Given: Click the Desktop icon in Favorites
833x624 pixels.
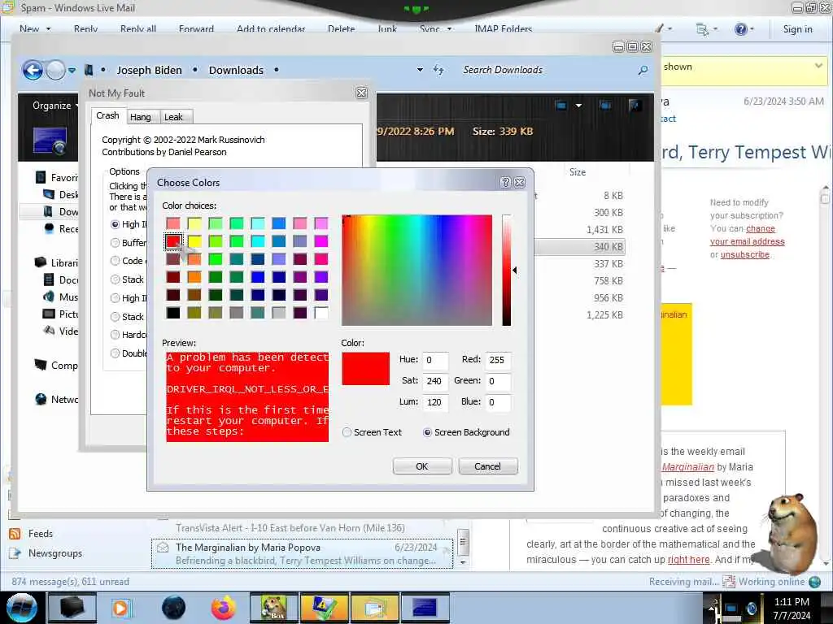Looking at the screenshot, I should 48,195.
